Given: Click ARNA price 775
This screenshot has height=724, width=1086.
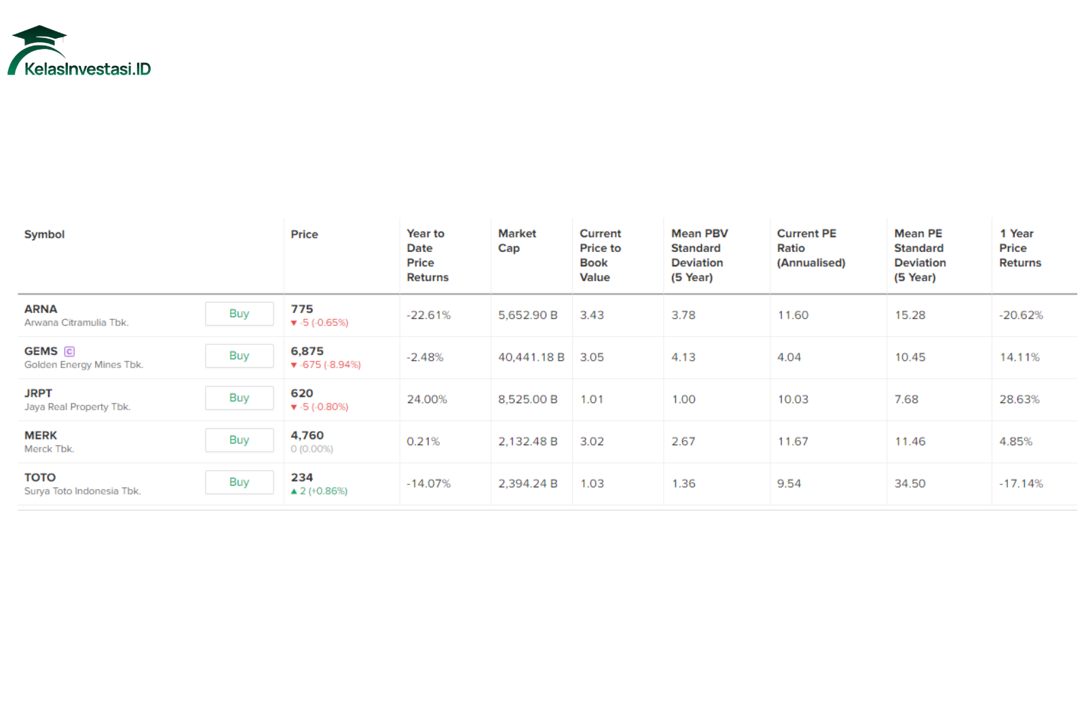Looking at the screenshot, I should (302, 309).
